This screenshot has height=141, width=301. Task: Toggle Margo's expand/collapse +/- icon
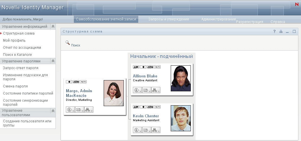(83, 82)
